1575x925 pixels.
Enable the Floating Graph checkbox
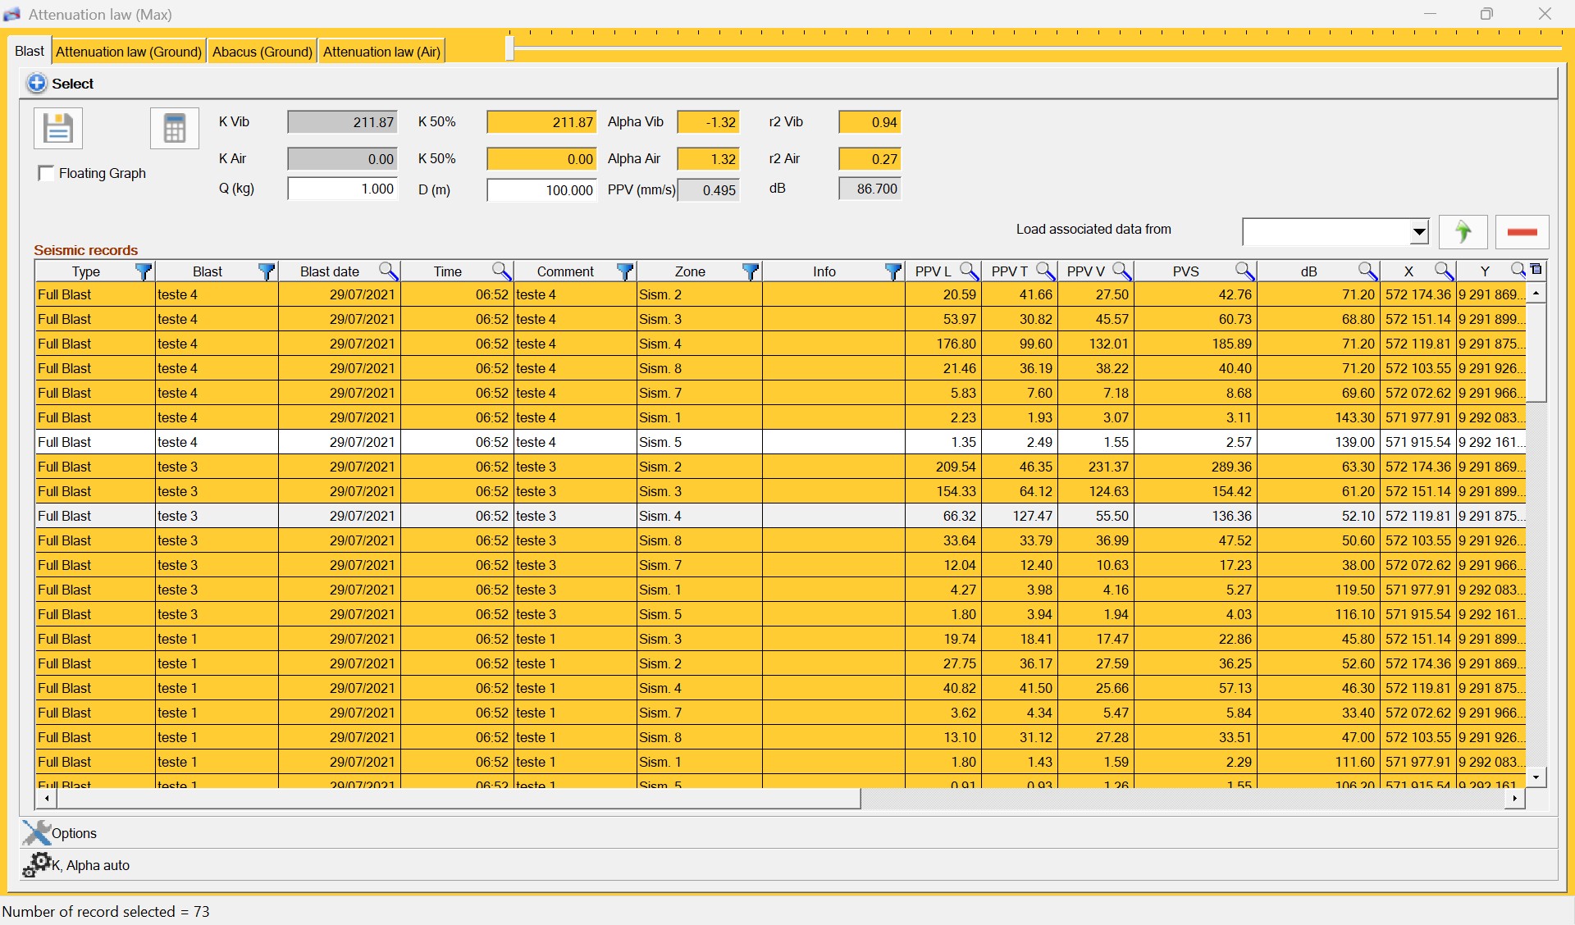coord(47,173)
